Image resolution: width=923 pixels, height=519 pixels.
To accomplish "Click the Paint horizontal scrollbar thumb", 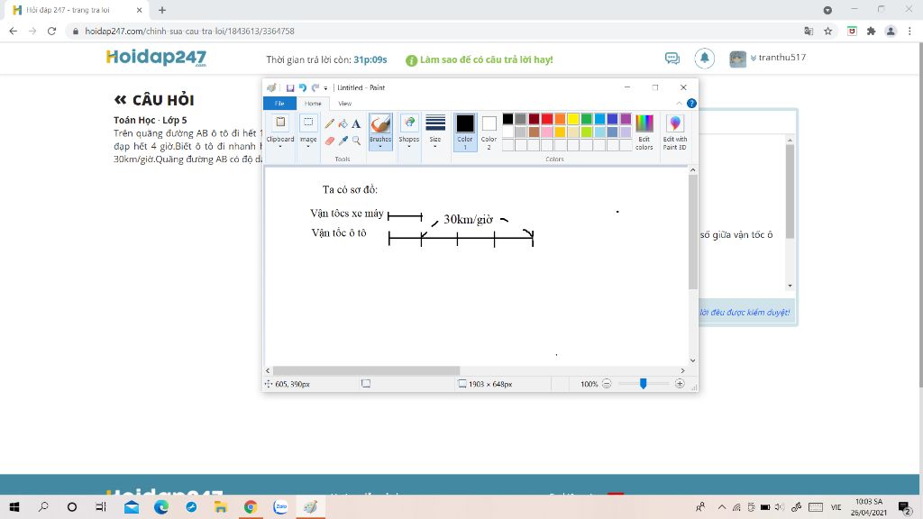I will pos(366,370).
